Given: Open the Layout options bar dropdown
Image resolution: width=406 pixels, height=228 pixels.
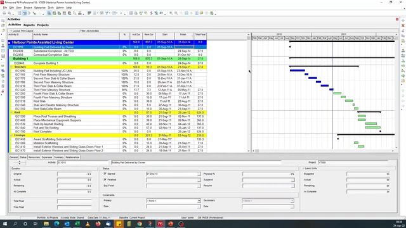Looking at the screenshot, I should point(11,31).
